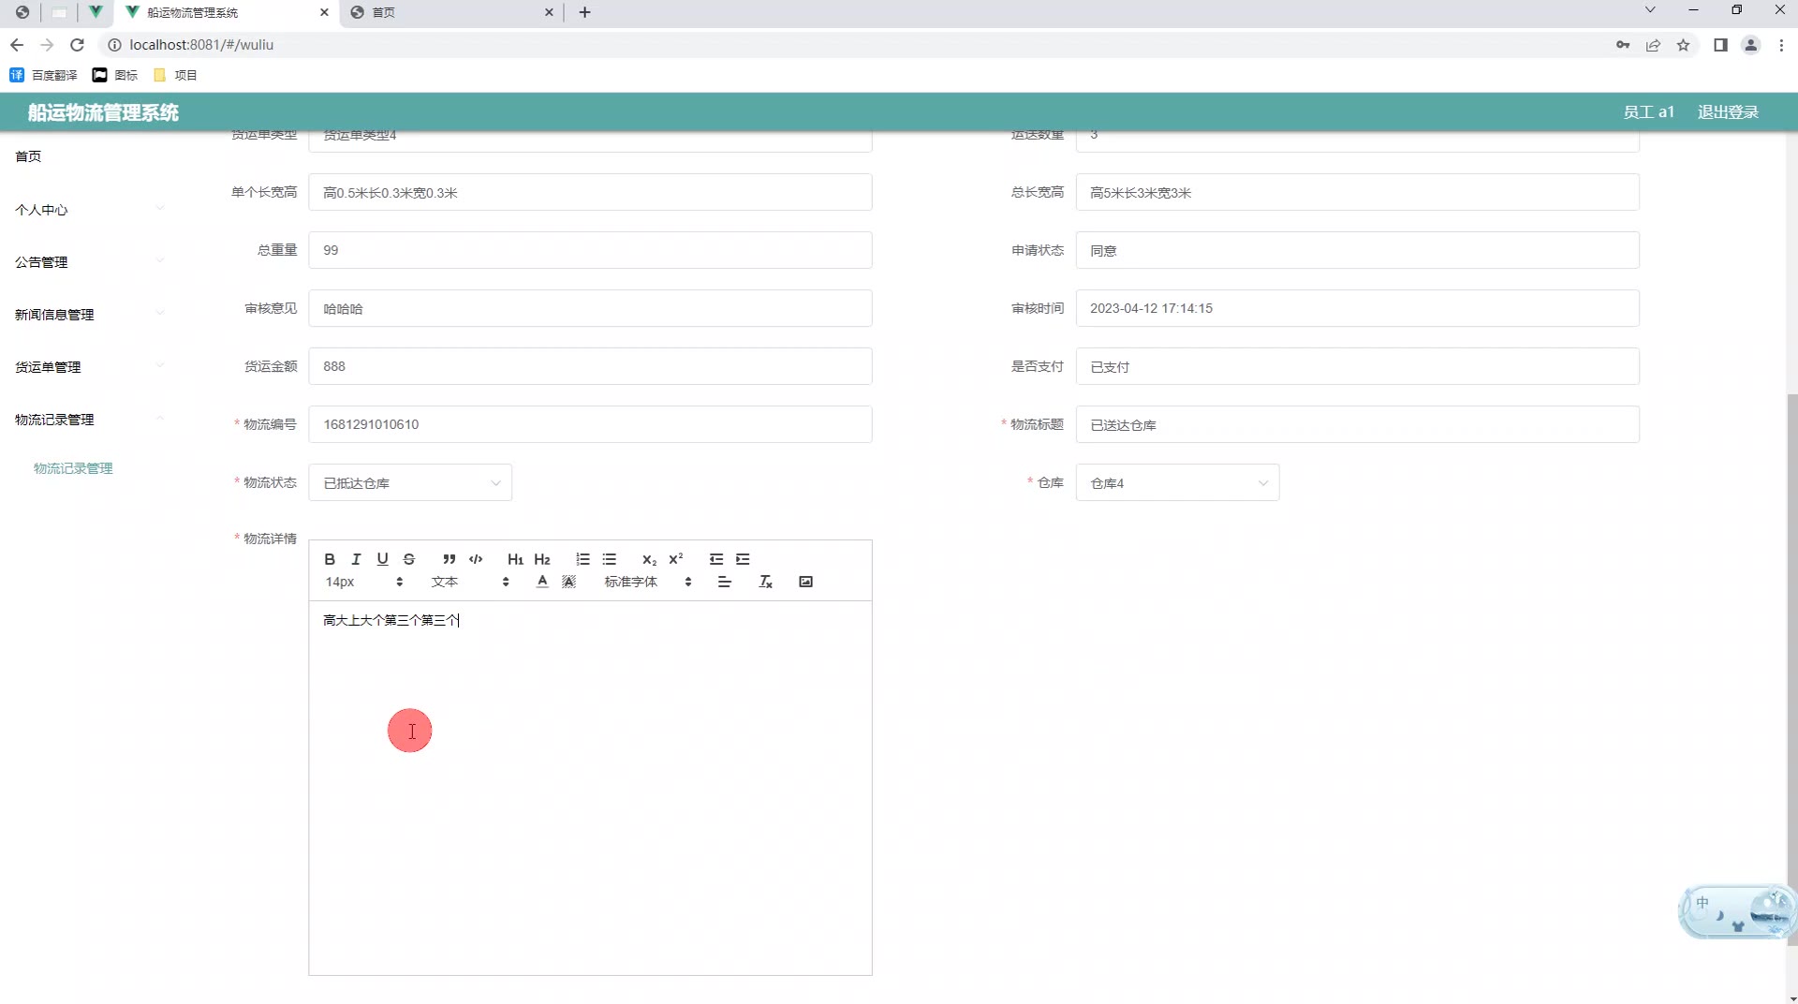This screenshot has width=1798, height=1004.
Task: Open the 仓库 dropdown showing 仓库4
Action: click(1177, 482)
